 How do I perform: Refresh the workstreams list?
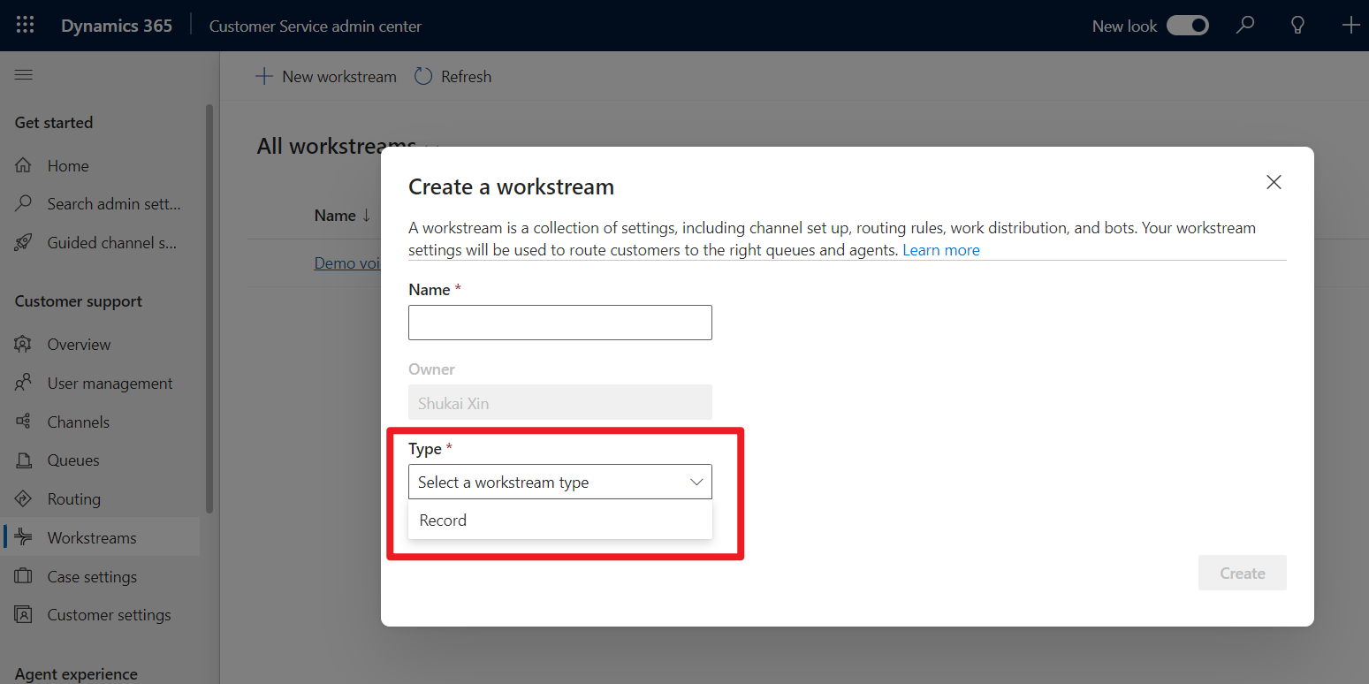[453, 77]
